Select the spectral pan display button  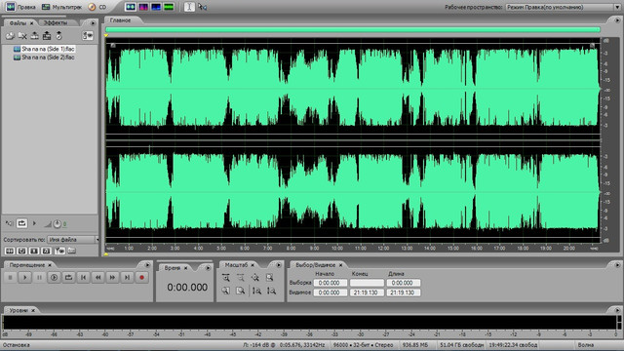tap(156, 7)
